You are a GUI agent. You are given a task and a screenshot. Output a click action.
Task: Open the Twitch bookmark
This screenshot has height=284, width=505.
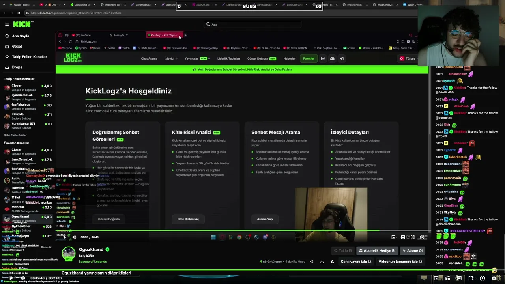(124, 48)
